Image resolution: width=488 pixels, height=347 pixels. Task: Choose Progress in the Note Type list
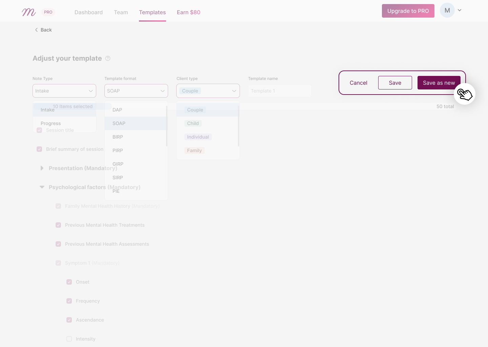64,123
